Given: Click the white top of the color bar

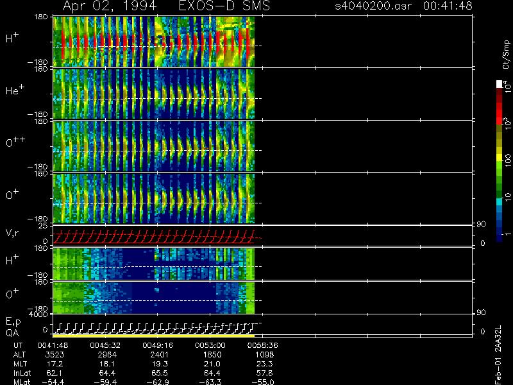Looking at the screenshot, I should click(500, 84).
